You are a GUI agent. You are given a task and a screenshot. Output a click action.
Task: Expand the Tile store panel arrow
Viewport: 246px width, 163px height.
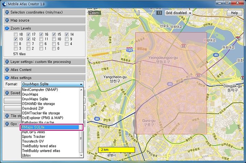(7, 116)
